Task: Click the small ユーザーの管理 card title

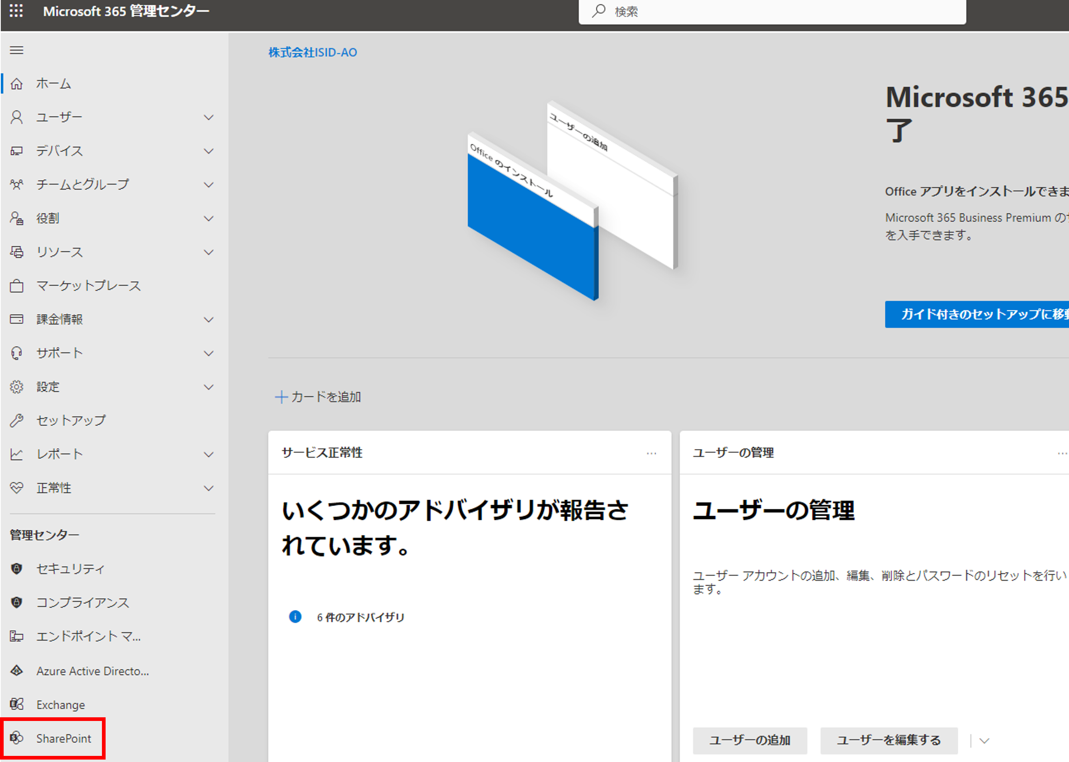Action: [734, 453]
